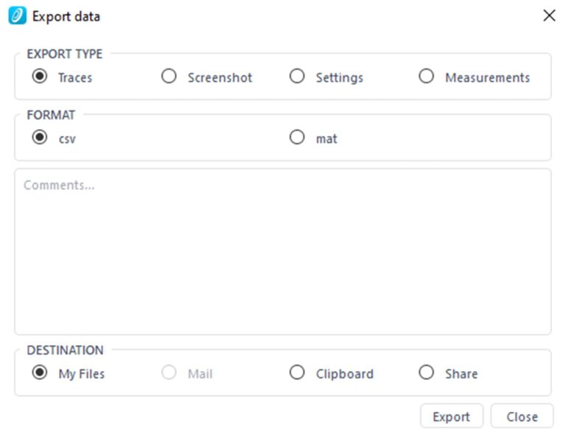Screen dimensions: 566x440
Task: Pick Measurements as export type
Action: [x=426, y=77]
